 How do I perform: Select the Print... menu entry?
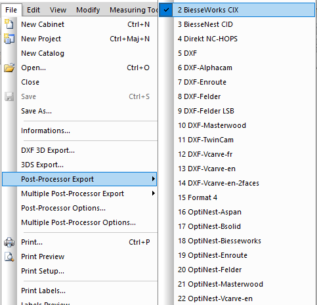(x=79, y=242)
